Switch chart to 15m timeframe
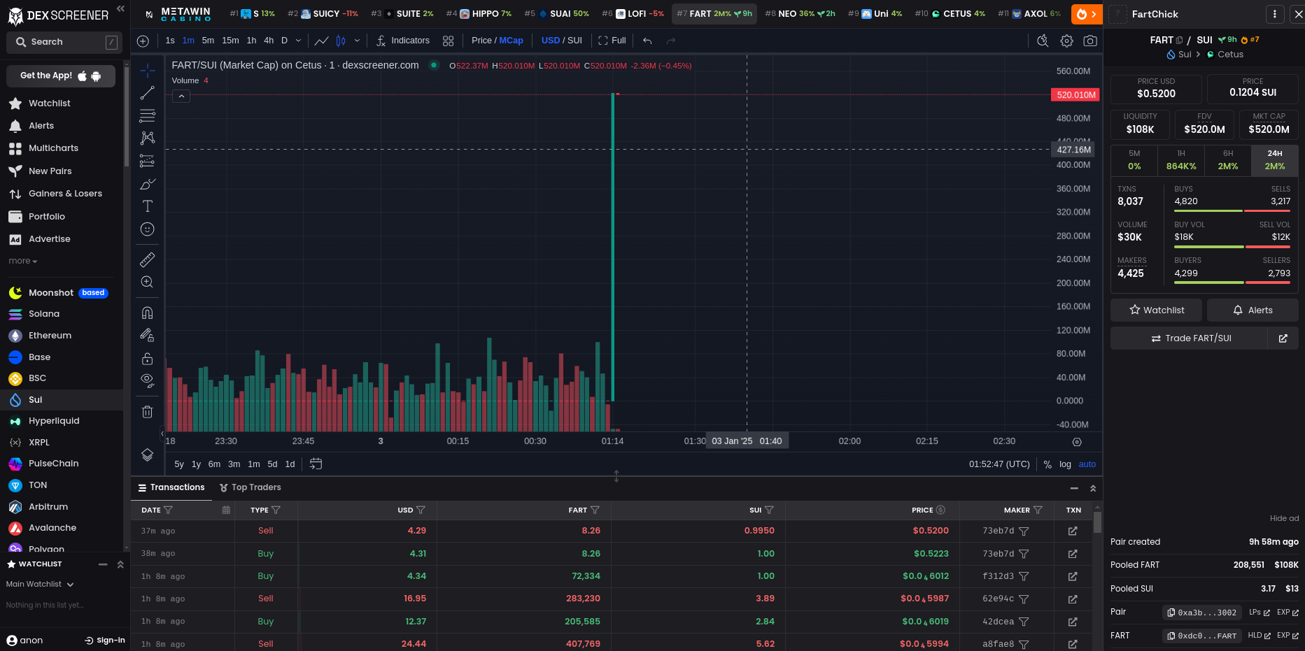The height and width of the screenshot is (651, 1305). (230, 41)
